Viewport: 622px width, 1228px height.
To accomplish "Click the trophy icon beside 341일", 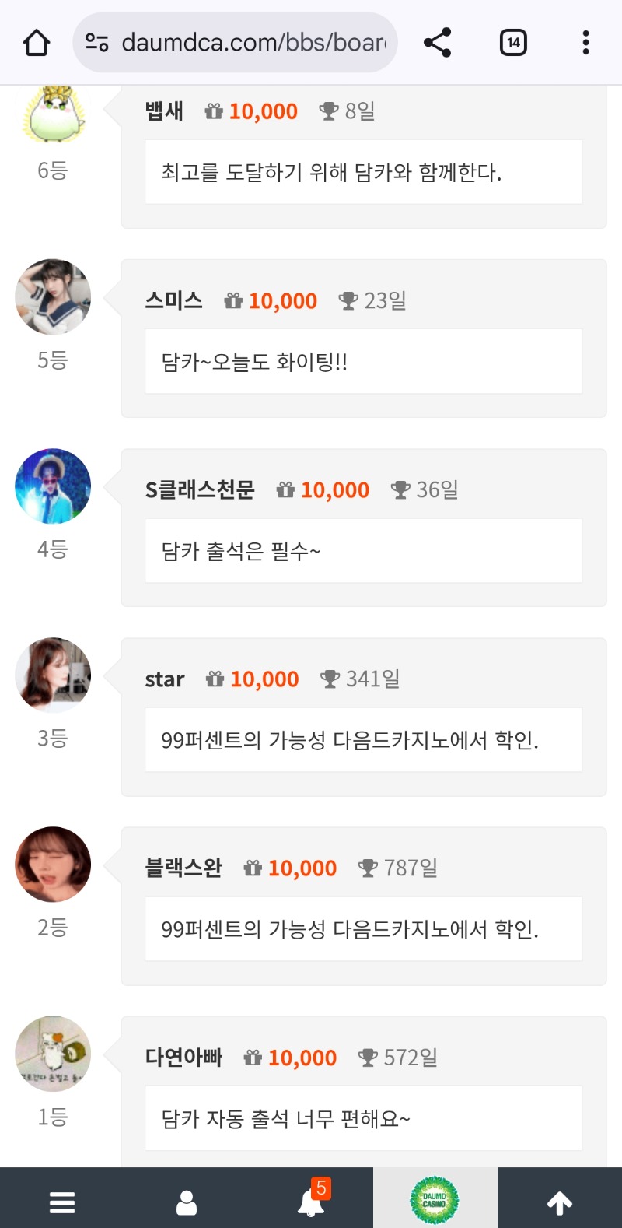I will pyautogui.click(x=330, y=679).
